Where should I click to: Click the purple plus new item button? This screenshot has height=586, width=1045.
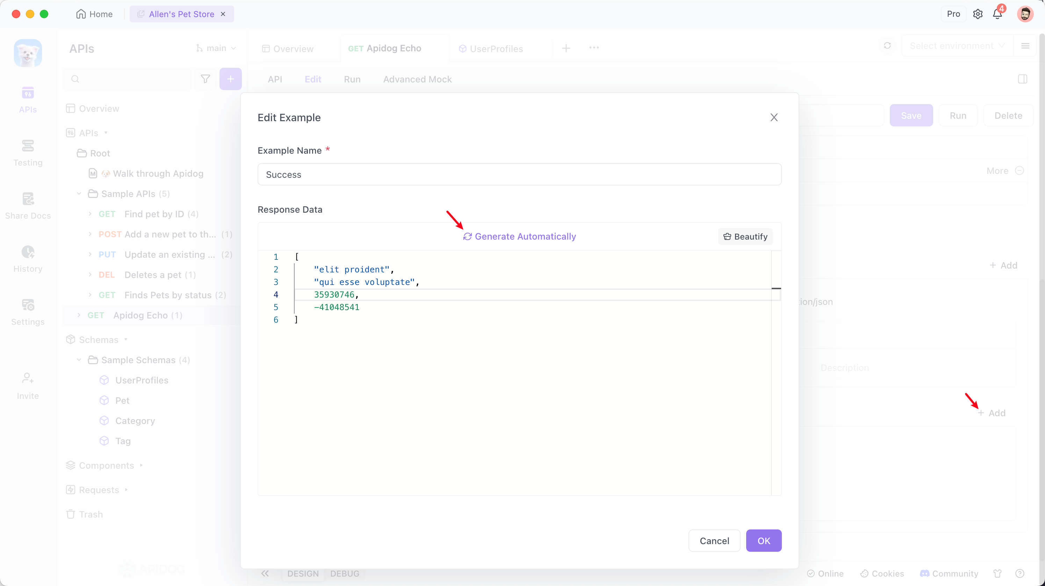point(230,79)
